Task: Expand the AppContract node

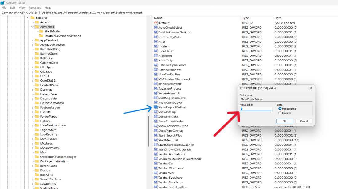Action: point(33,40)
